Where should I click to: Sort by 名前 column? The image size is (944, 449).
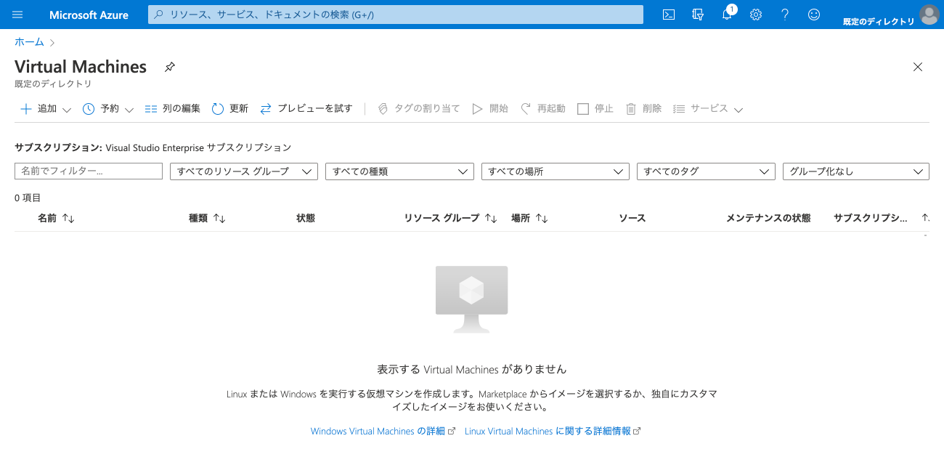(56, 218)
